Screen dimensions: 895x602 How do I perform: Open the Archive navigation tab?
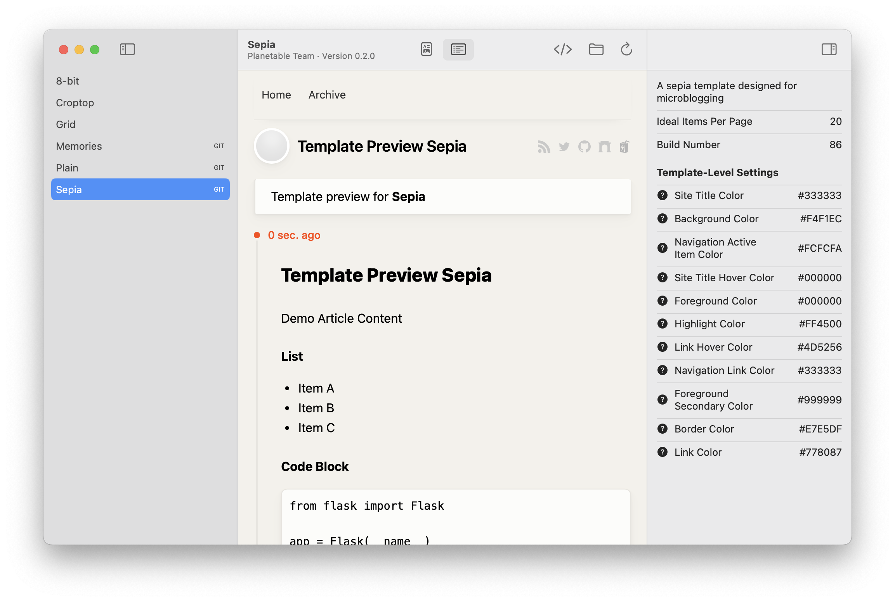[327, 94]
